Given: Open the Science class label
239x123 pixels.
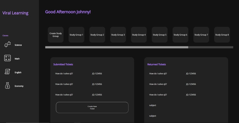Looking at the screenshot, I should tap(18, 45).
